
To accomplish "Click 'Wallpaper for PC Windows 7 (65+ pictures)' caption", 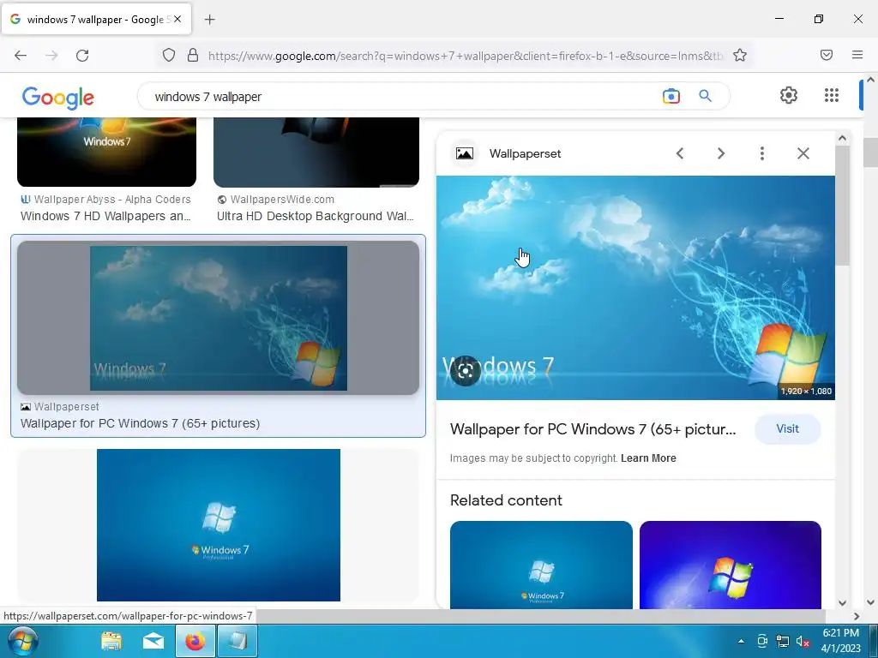I will (140, 423).
